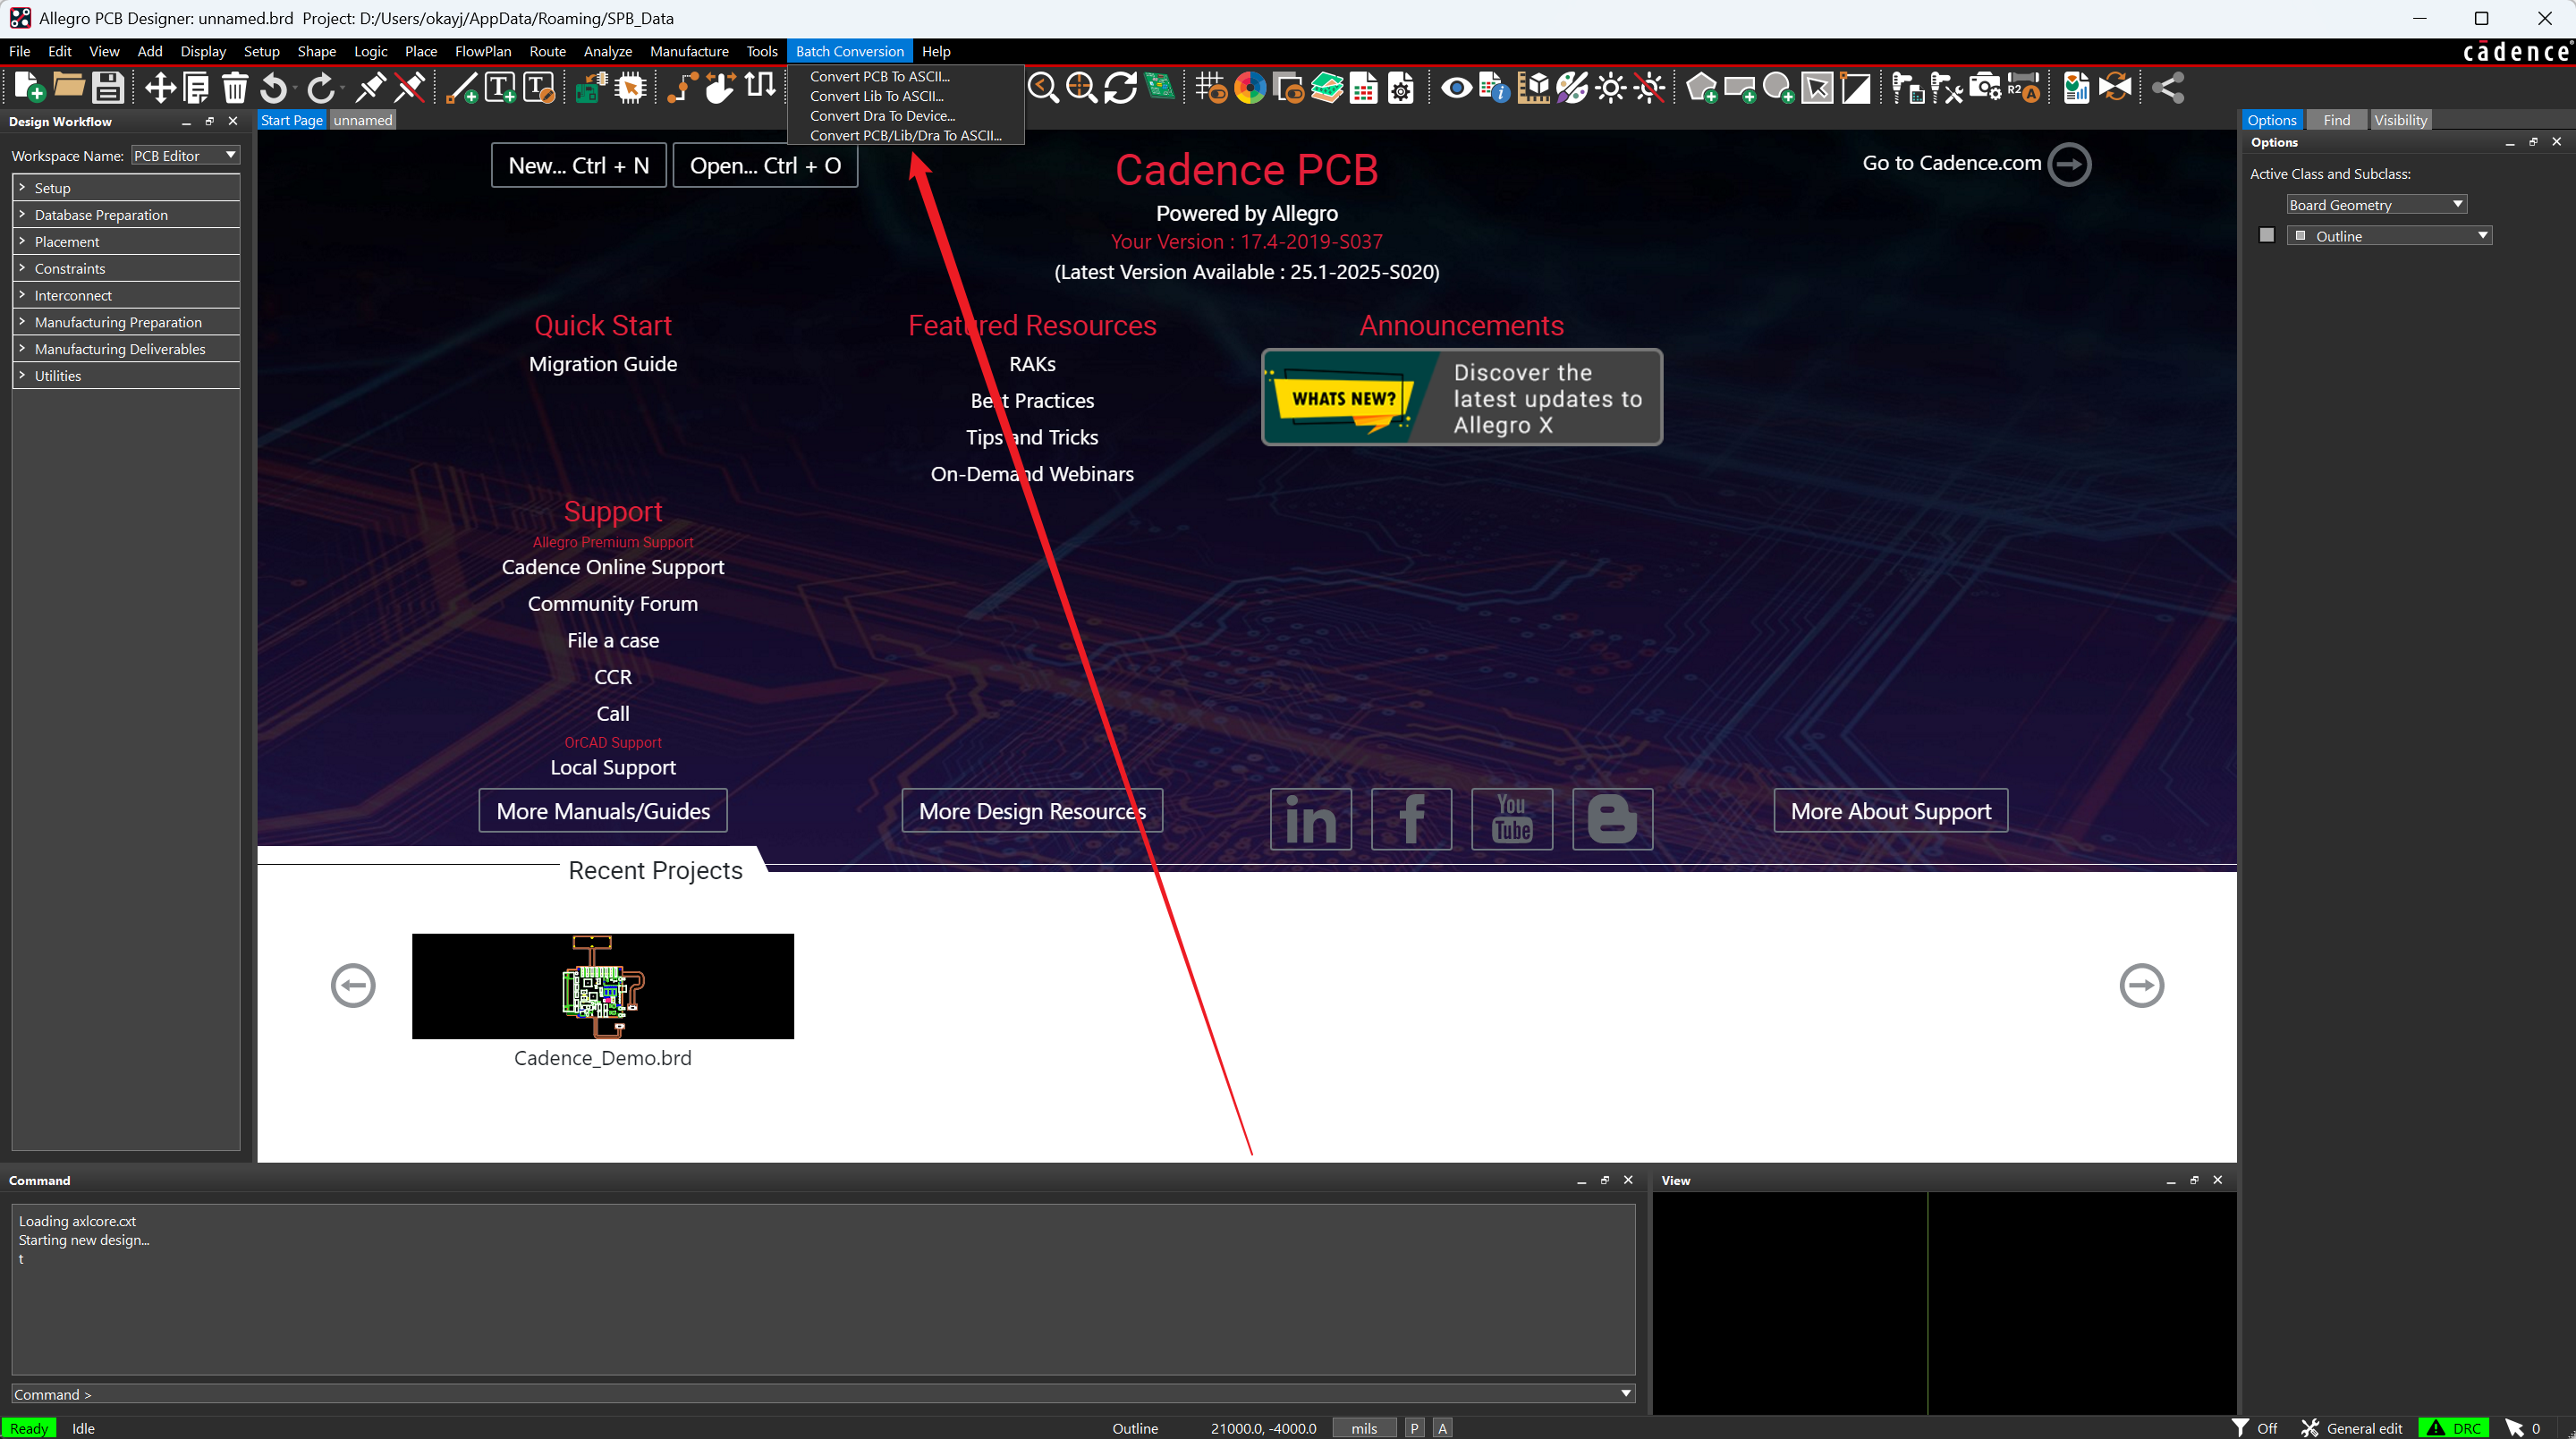Click the Share icon in toolbar

pos(2167,88)
